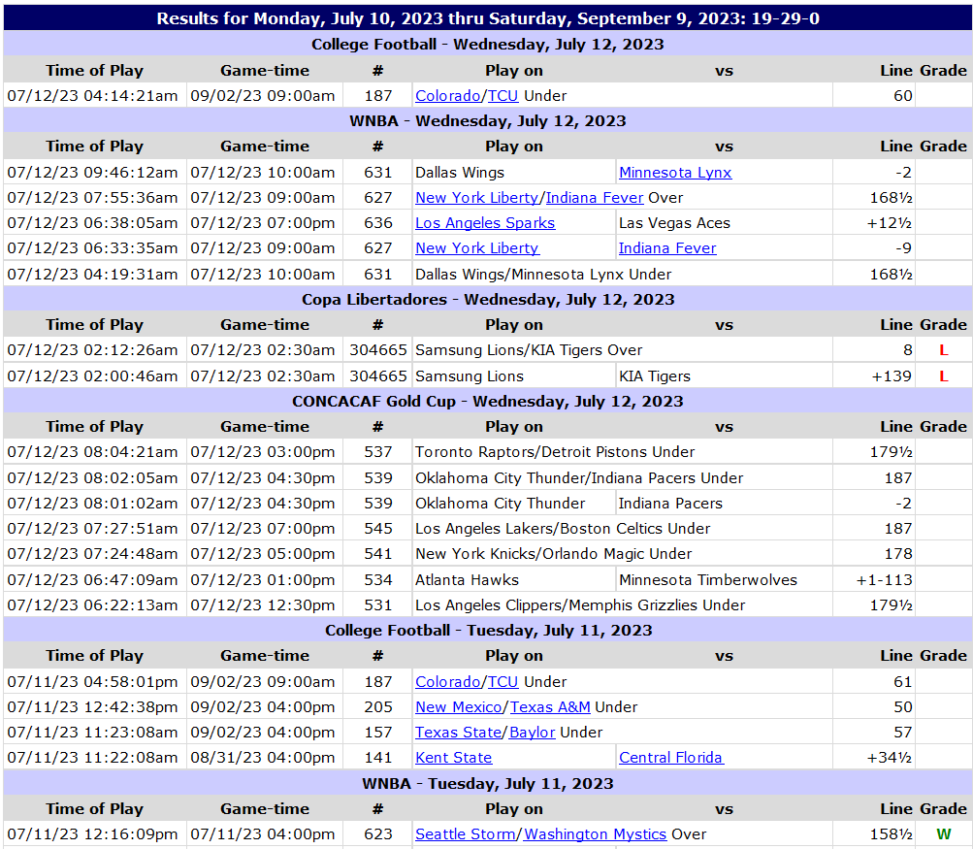Click the '158½' line value

892,834
